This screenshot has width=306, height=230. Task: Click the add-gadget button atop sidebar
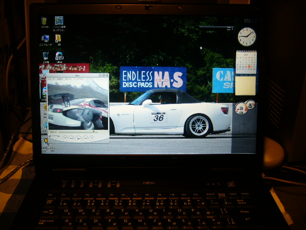coord(247,21)
